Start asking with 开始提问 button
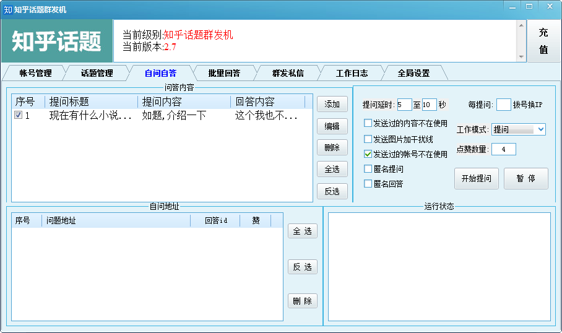Image resolution: width=562 pixels, height=333 pixels. click(477, 178)
